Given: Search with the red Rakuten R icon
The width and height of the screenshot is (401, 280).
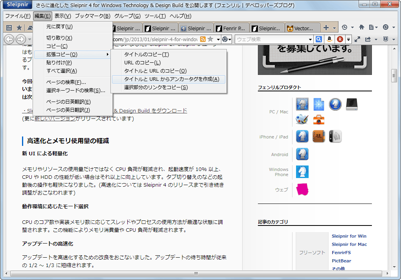Looking at the screenshot, I should pyautogui.click(x=340, y=39).
